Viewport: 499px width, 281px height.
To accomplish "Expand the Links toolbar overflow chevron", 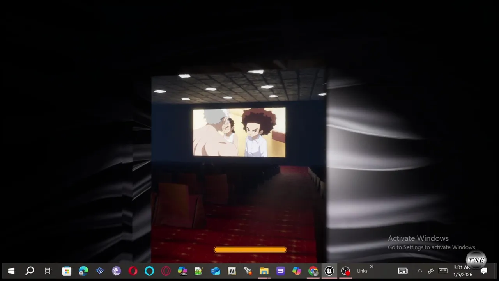I will (372, 267).
